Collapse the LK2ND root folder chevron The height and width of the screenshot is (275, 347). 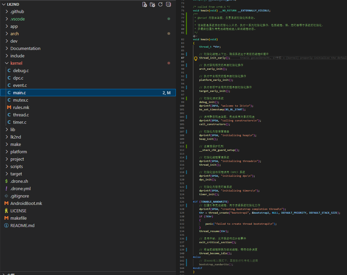(x=4, y=4)
